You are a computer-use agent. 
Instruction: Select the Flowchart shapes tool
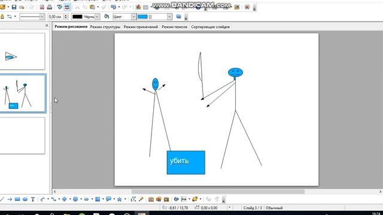[98, 199]
